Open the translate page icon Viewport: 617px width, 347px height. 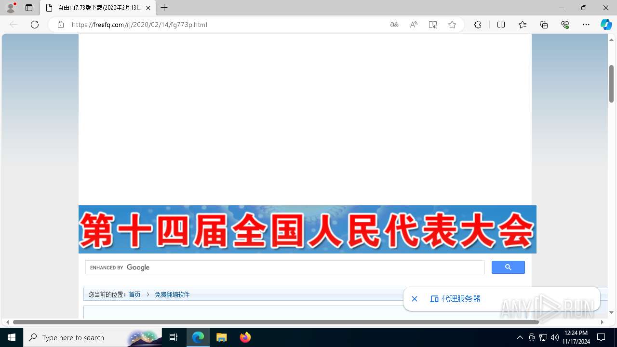click(x=394, y=25)
